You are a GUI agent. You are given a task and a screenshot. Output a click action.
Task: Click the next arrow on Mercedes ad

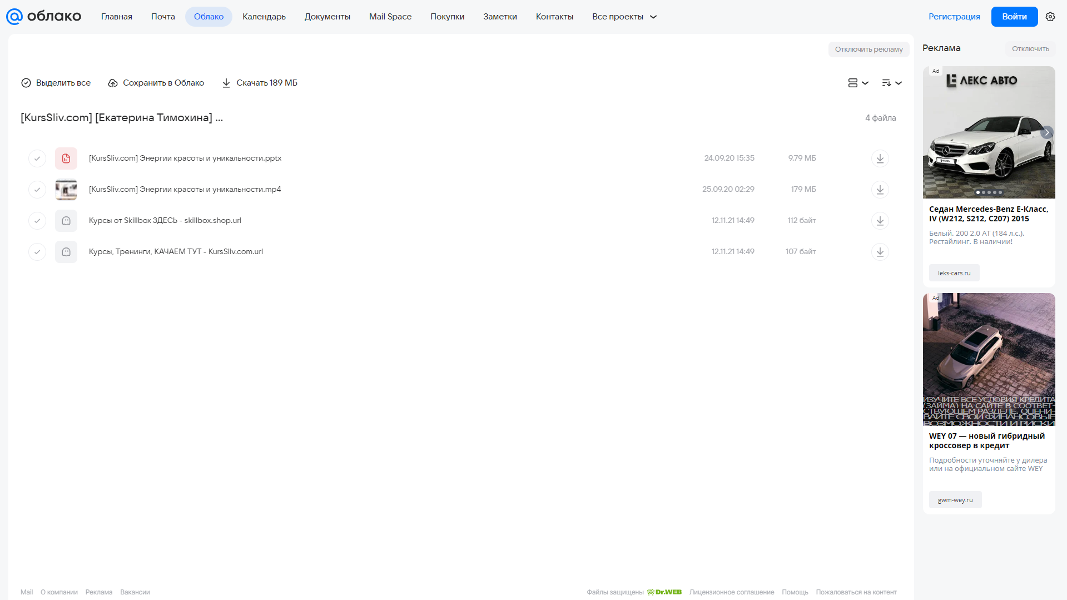(1046, 132)
